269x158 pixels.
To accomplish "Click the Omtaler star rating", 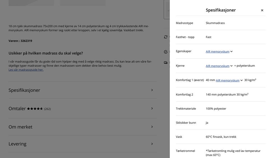I will click(35, 109).
